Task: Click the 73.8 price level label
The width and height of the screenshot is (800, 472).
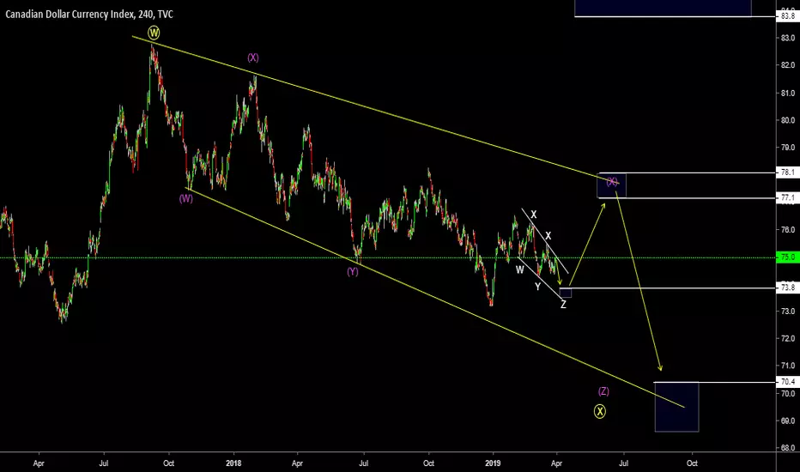Action: pos(787,287)
